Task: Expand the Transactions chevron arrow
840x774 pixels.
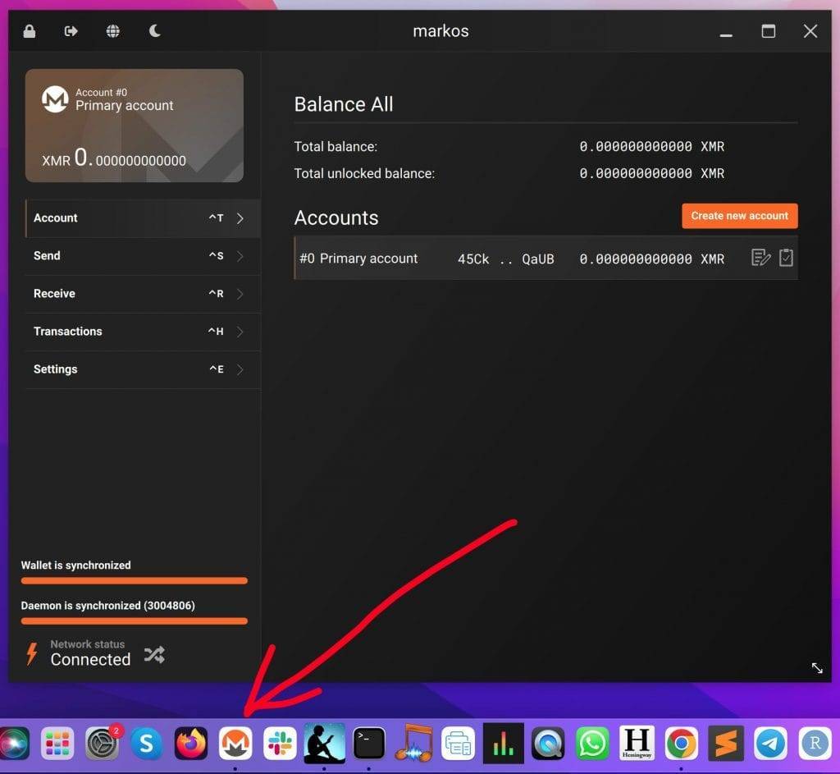Action: click(240, 332)
